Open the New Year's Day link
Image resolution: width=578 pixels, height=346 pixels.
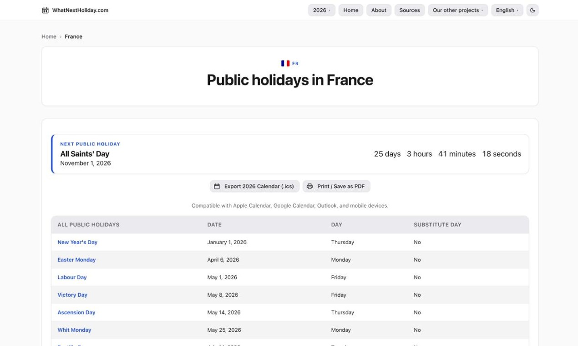(x=77, y=242)
